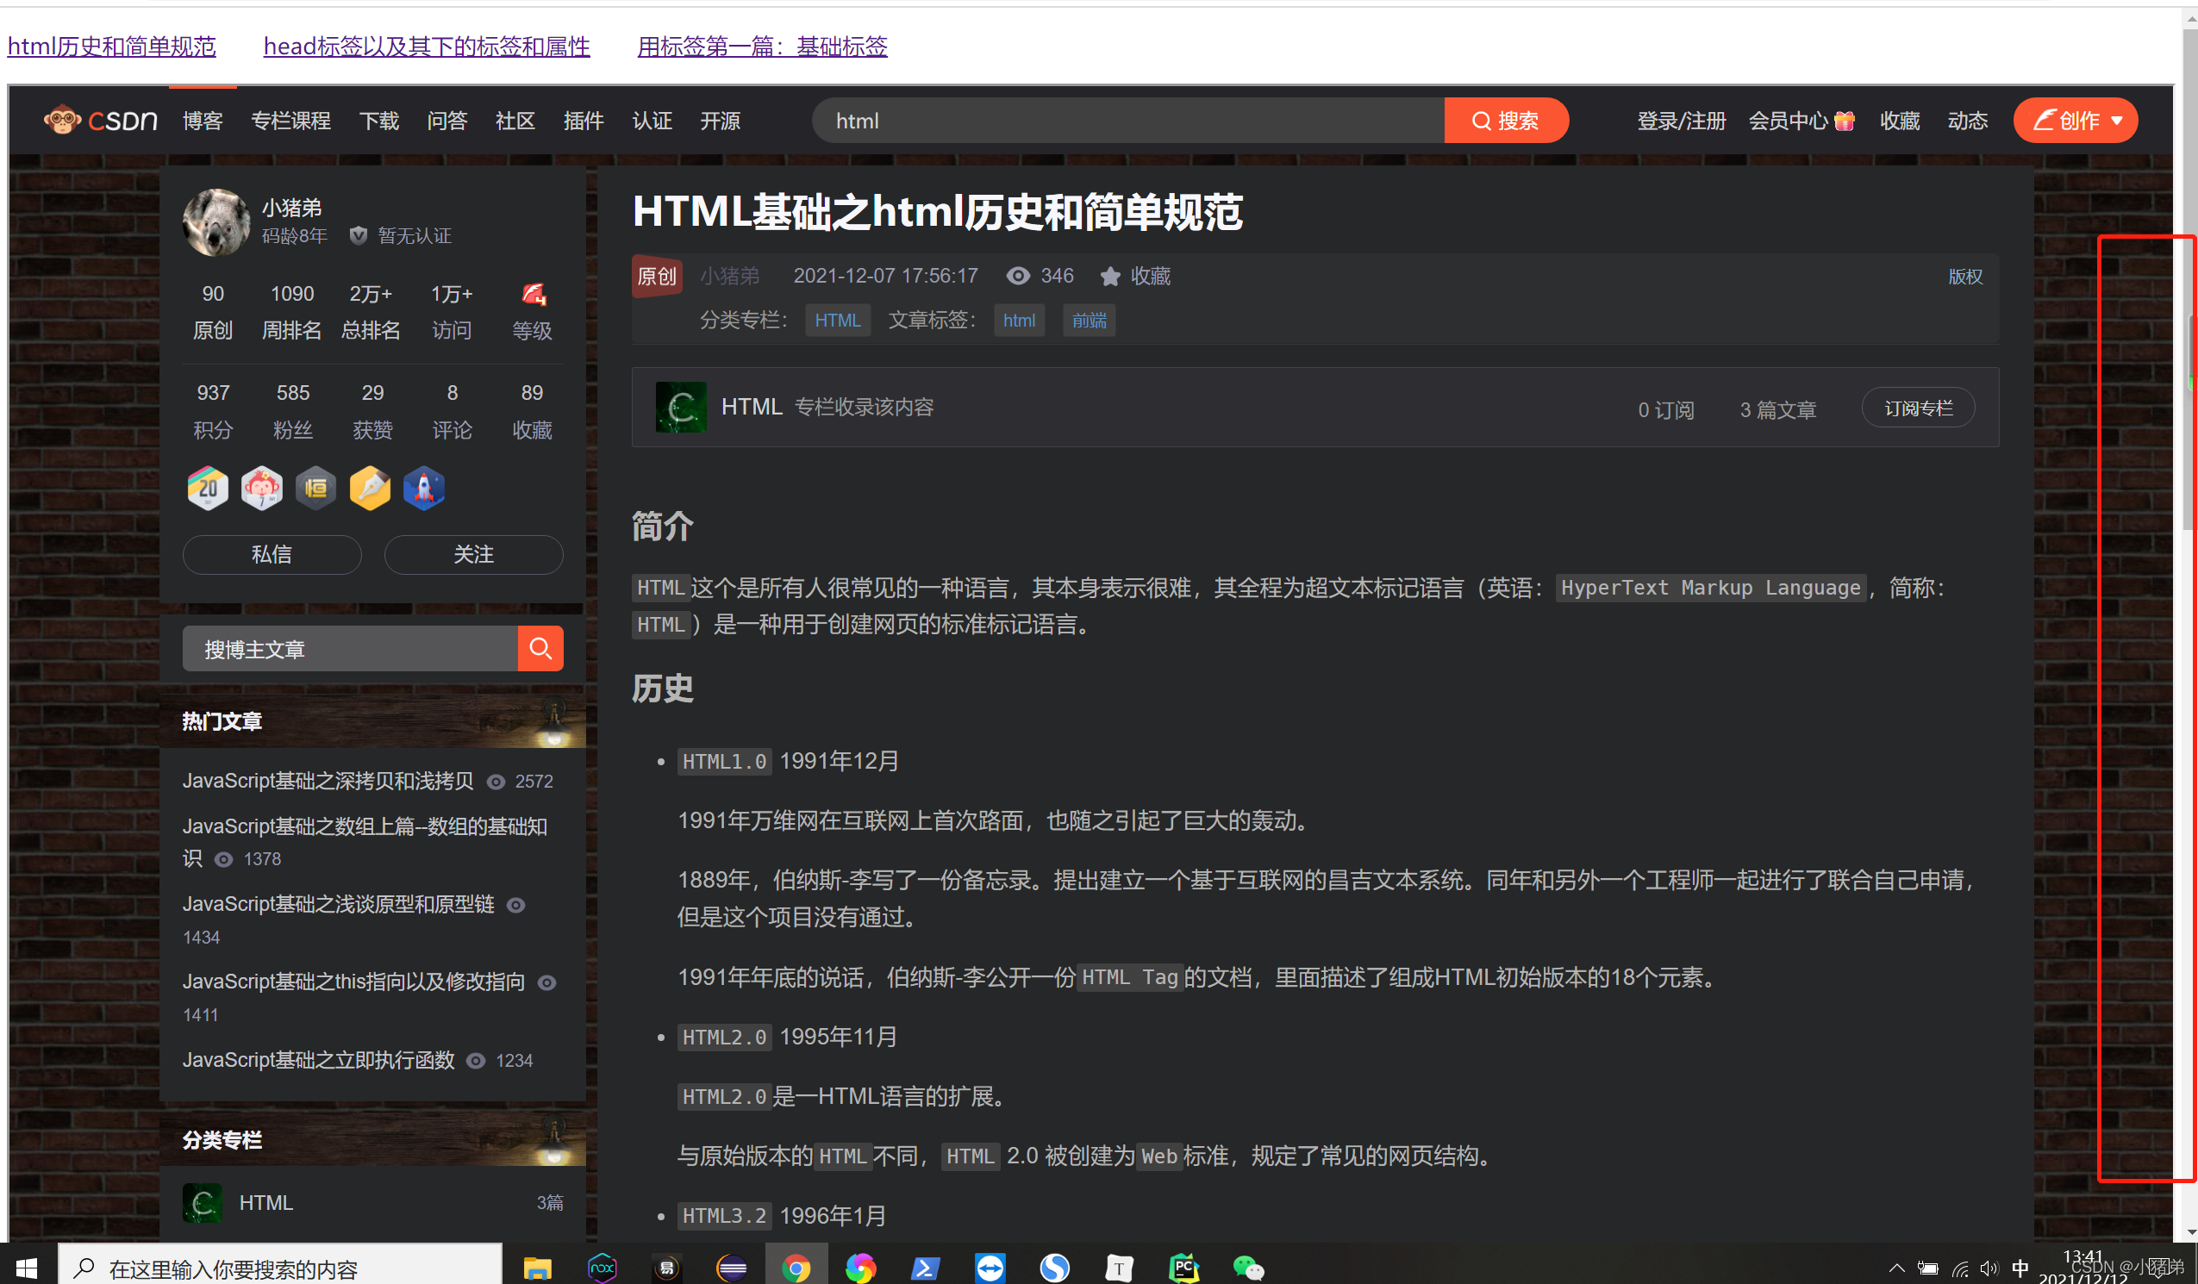Open the html历史和简单规范 top link
Viewport: 2198px width, 1284px height.
(112, 47)
